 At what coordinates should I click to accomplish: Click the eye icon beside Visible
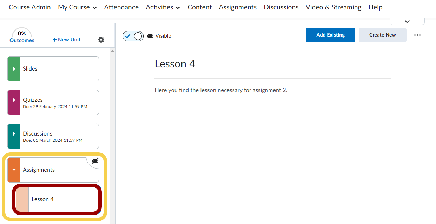150,36
